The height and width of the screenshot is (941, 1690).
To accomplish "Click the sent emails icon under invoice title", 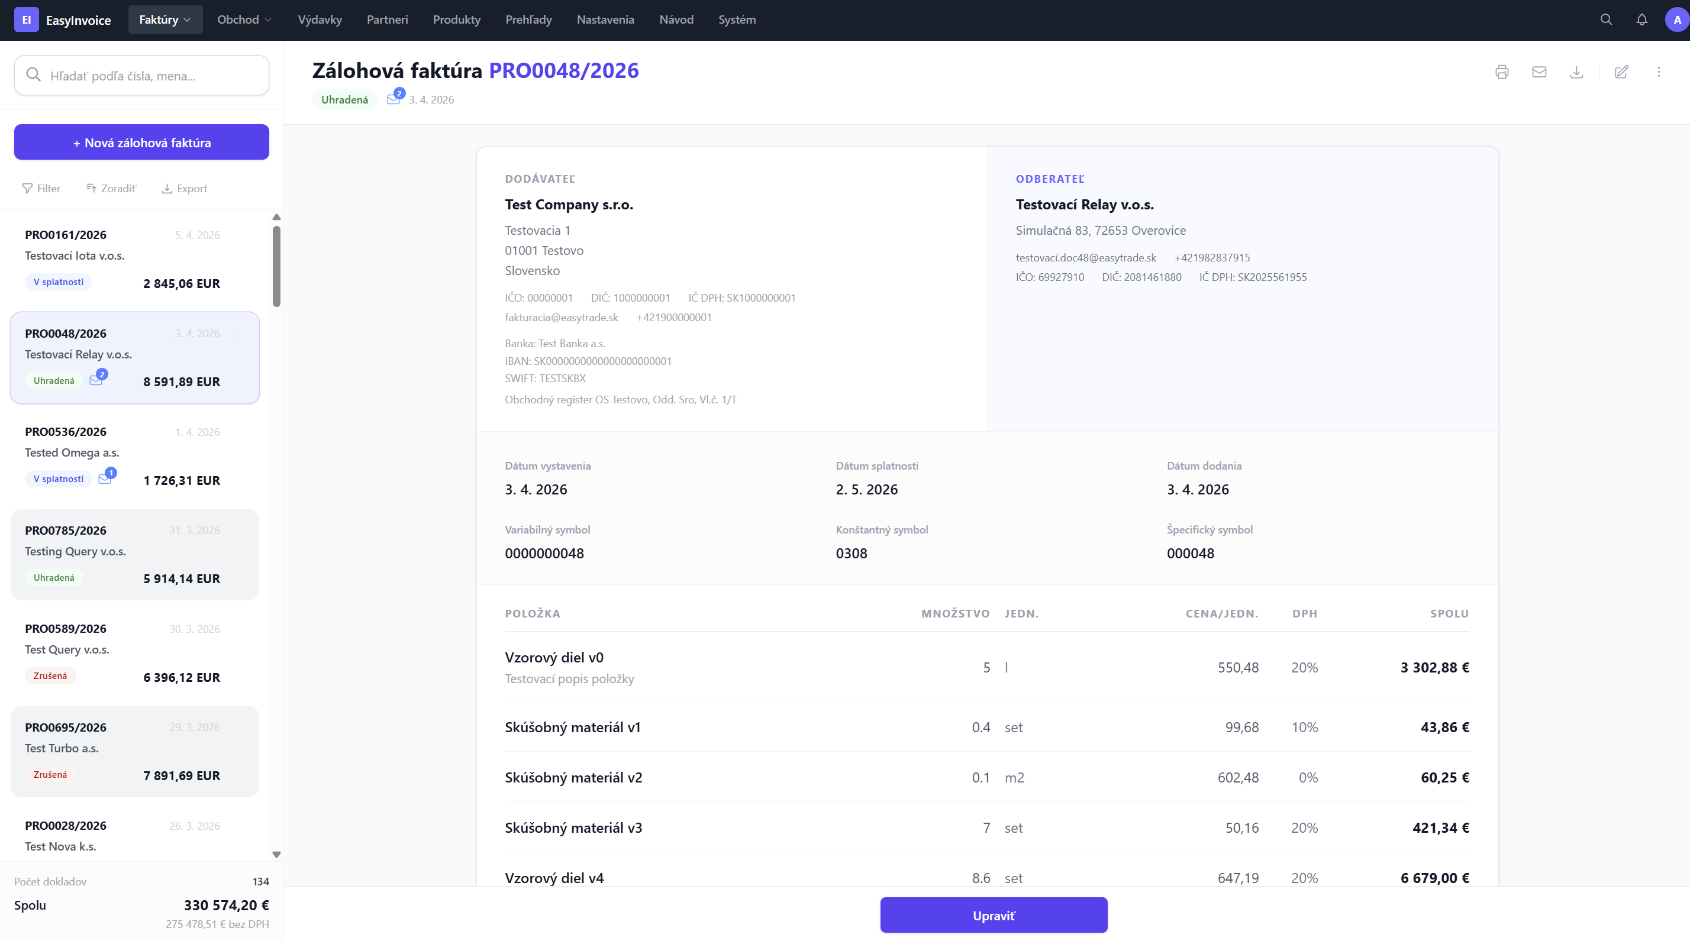I will pos(394,99).
